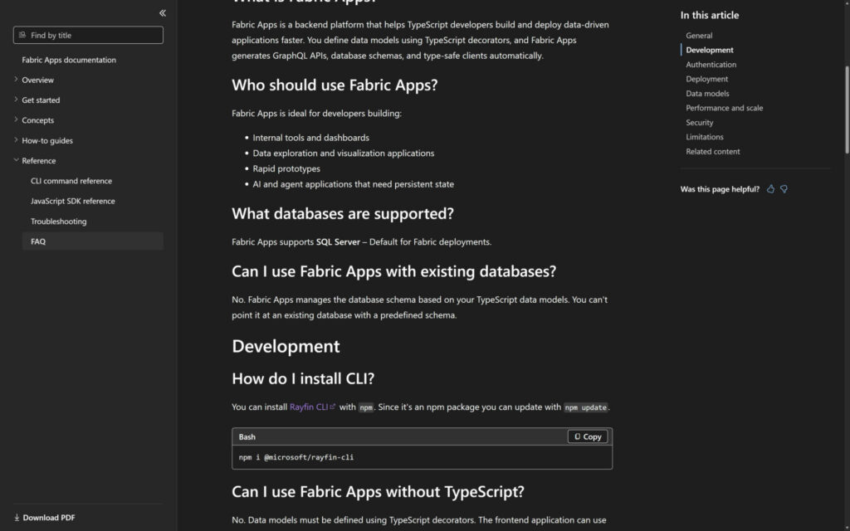Open CLI command reference page
The height and width of the screenshot is (531, 850).
[x=71, y=181]
